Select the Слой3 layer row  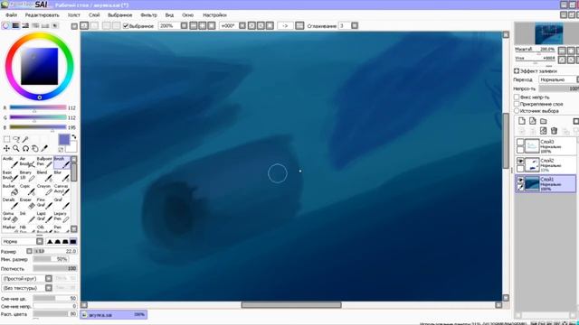click(546, 145)
